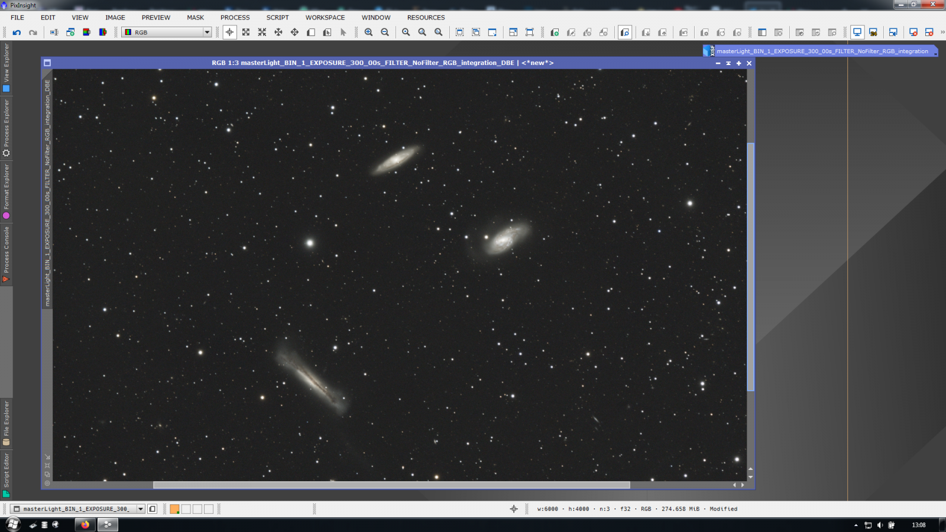Click the image window's vertical scrollbar
The image size is (946, 532).
pos(751,267)
